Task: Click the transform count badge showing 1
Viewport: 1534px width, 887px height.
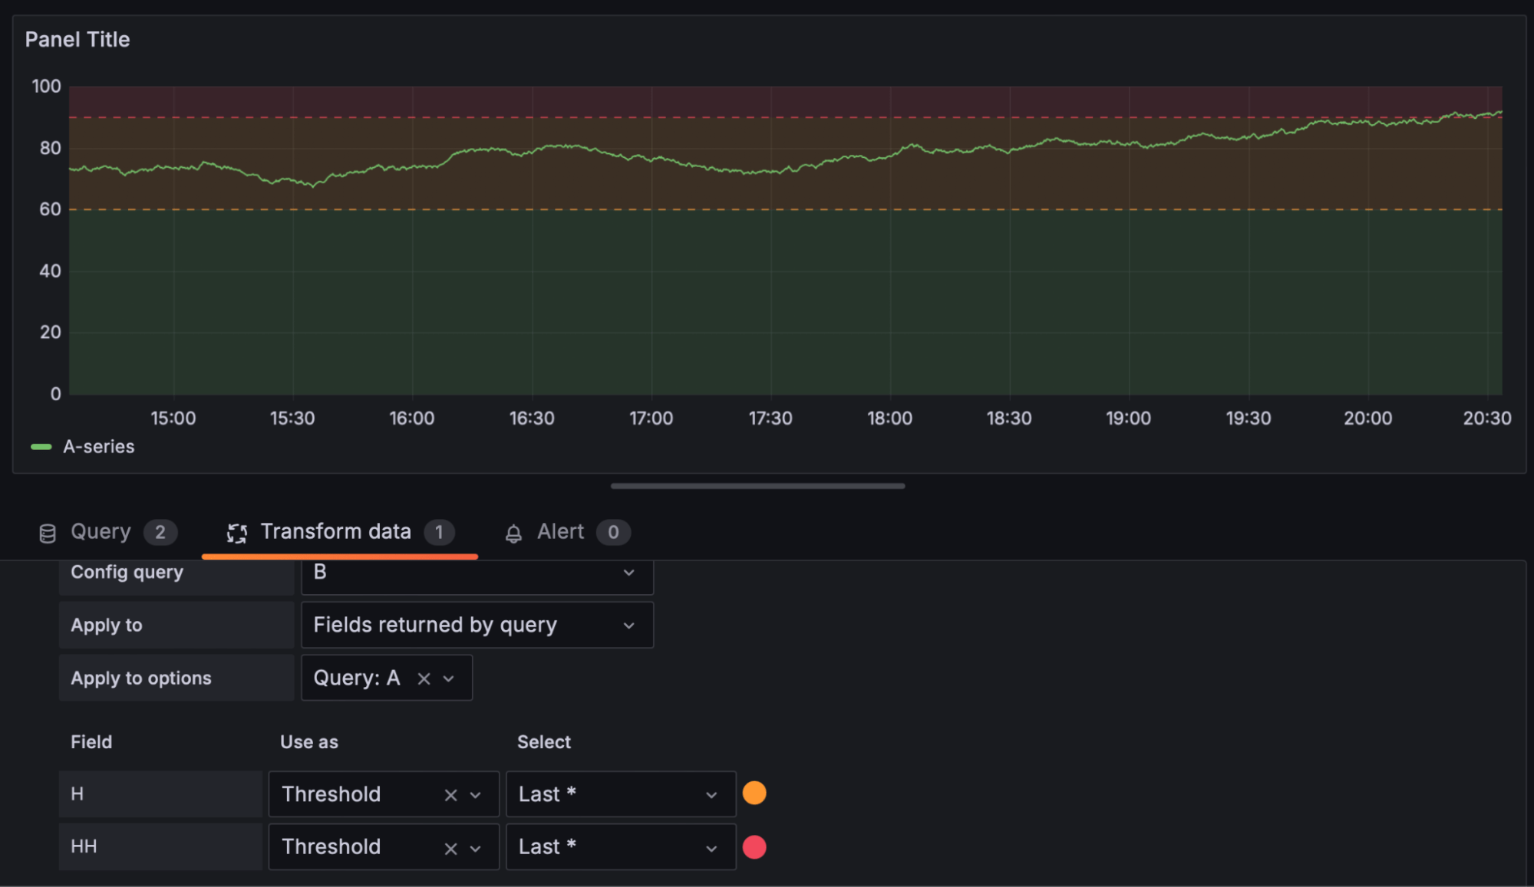Action: (440, 532)
